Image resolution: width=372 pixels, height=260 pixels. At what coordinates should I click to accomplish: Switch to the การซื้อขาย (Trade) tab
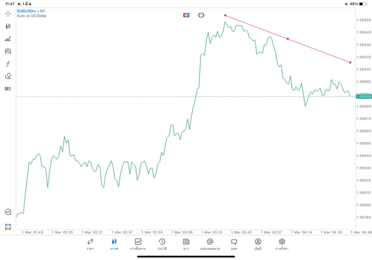[x=138, y=244]
